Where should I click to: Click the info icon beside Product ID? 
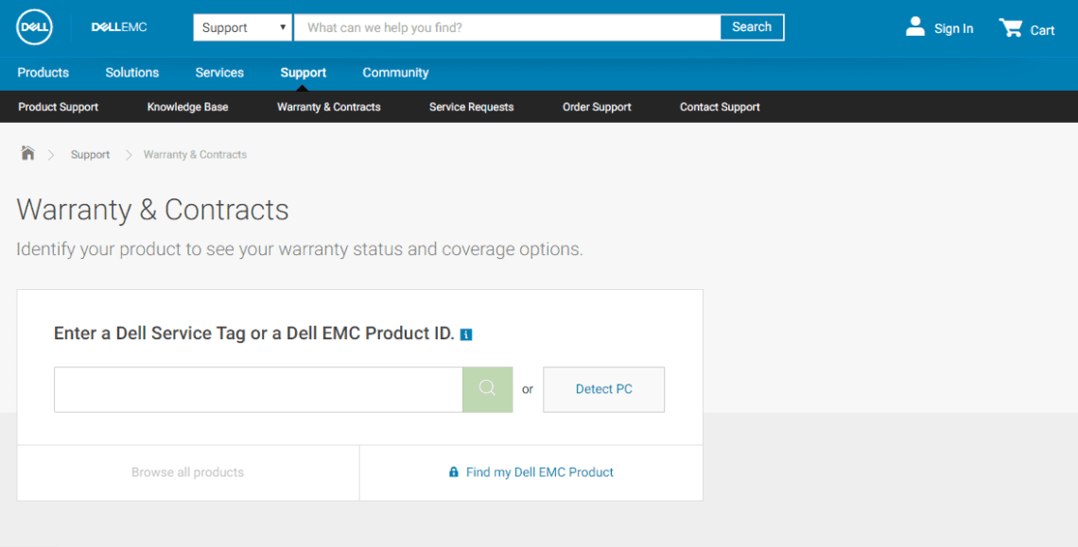[x=466, y=334]
